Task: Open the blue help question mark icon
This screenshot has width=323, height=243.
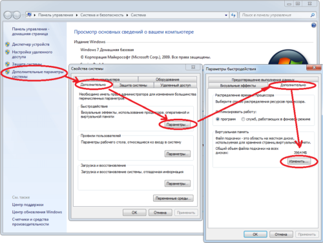Action: click(313, 25)
